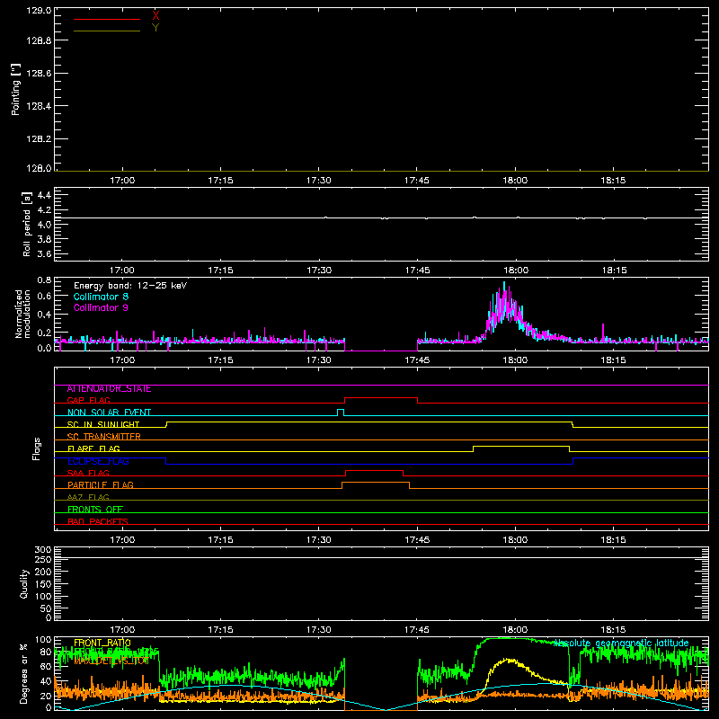
Task: Select the 'Energy band: 12-25 keV' text
Action: pos(130,286)
